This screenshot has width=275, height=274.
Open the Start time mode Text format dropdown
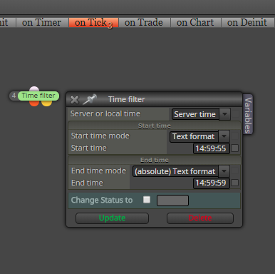[x=199, y=136]
